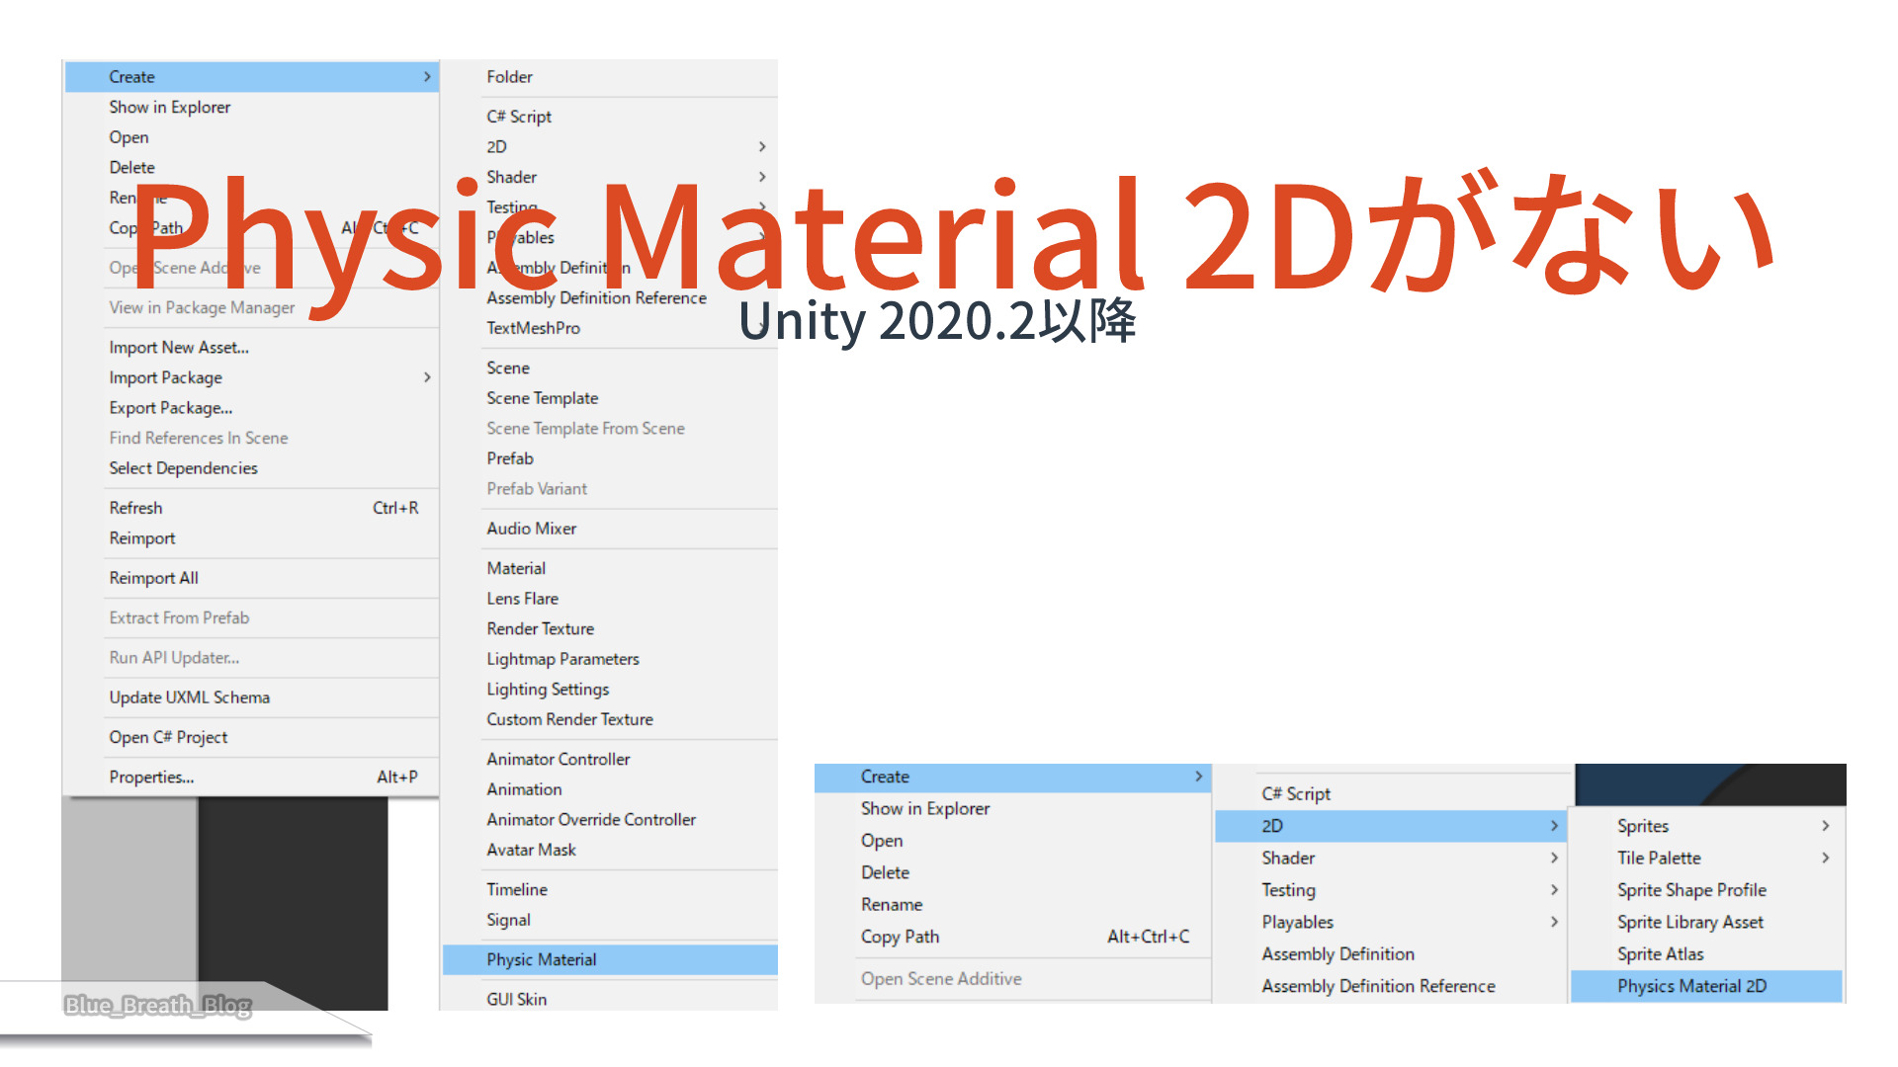
Task: Open Create in the right context menu
Action: pos(1013,778)
